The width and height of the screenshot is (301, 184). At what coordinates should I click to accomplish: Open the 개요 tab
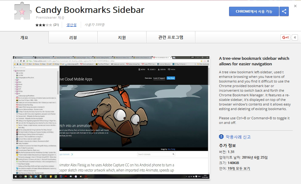point(24,37)
